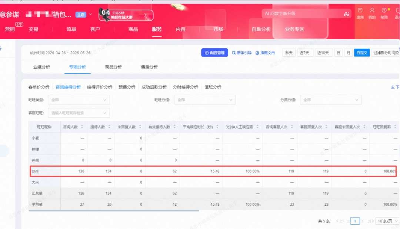Open the 接待评价分析 sub-tab
Image resolution: width=400 pixels, height=229 pixels.
click(x=100, y=87)
